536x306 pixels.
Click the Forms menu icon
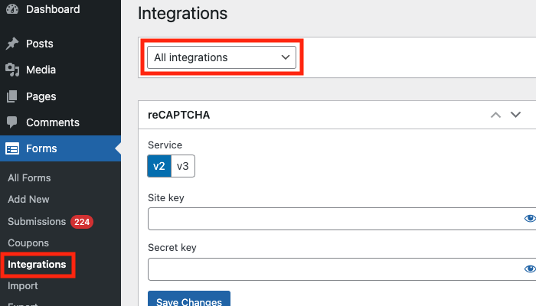[12, 149]
